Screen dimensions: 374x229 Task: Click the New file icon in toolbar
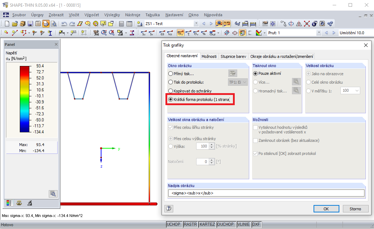pyautogui.click(x=7, y=24)
